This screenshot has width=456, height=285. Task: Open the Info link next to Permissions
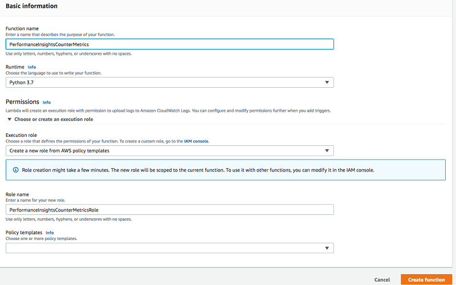click(x=47, y=103)
